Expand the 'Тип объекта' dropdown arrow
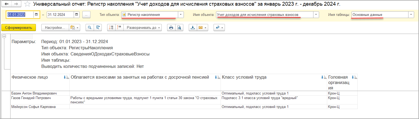This screenshot has width=419, height=119. pos(181,15)
